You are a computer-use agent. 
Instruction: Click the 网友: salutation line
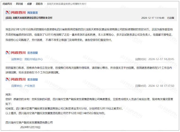pos(9,95)
